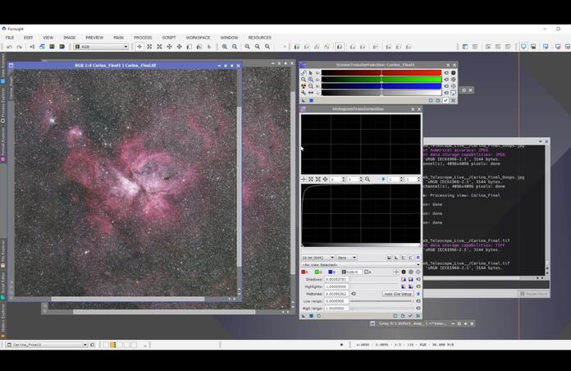Image resolution: width=571 pixels, height=371 pixels.
Task: Open histogram bit-depth resolution dropdown
Action: (x=318, y=258)
